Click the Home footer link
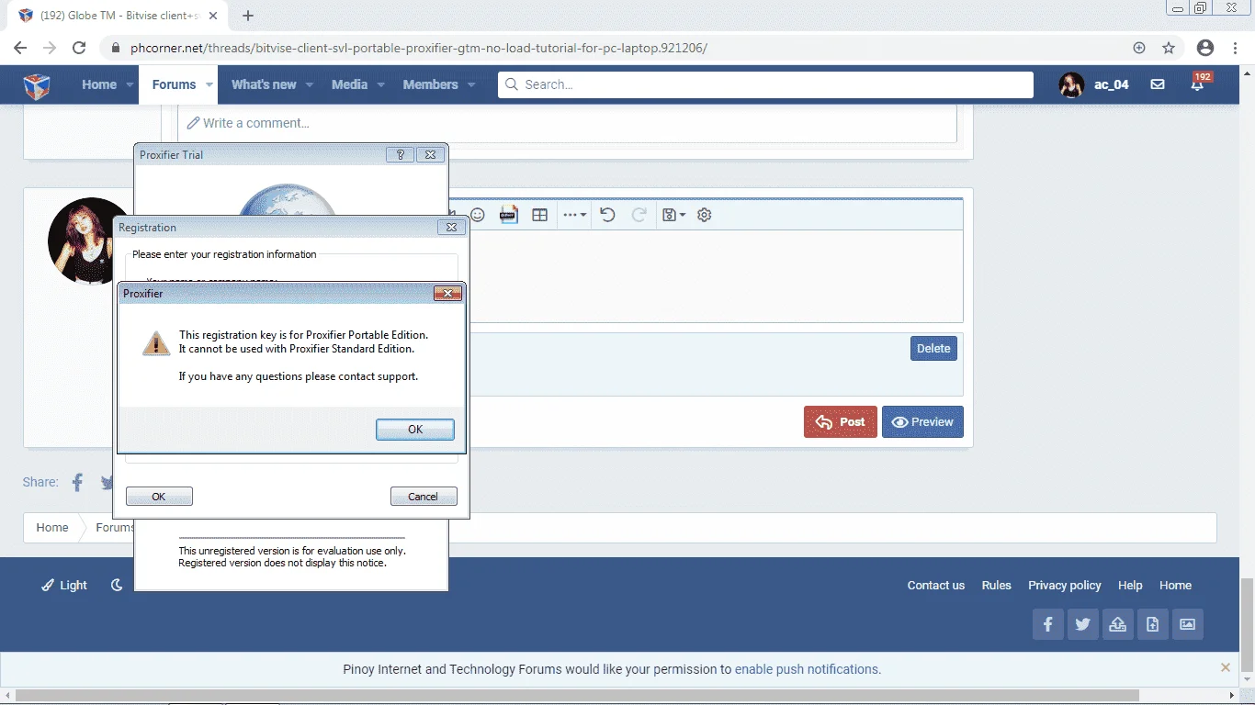Viewport: 1255px width, 705px height. point(1175,586)
